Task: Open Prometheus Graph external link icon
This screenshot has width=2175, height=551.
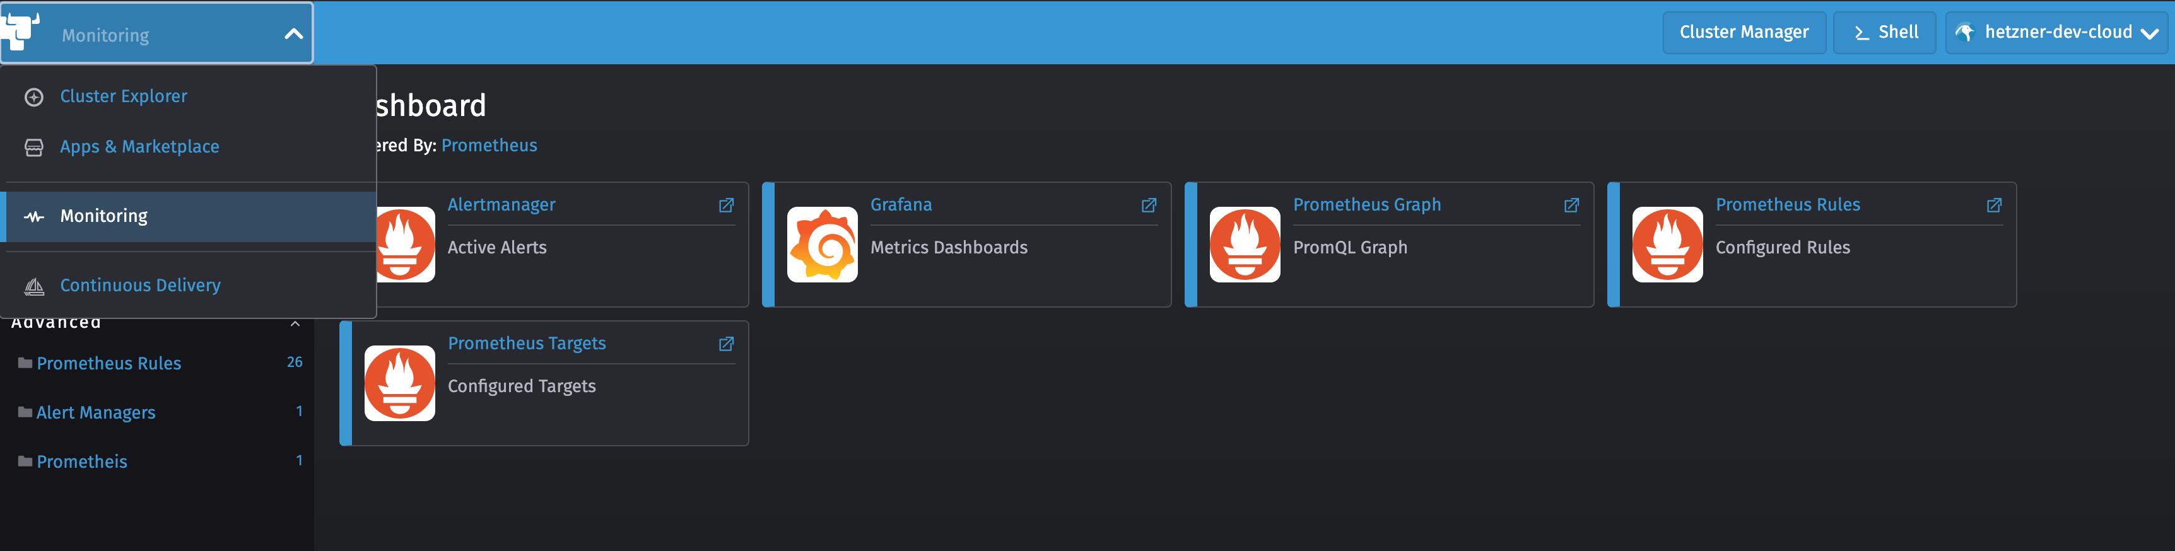Action: [1571, 205]
